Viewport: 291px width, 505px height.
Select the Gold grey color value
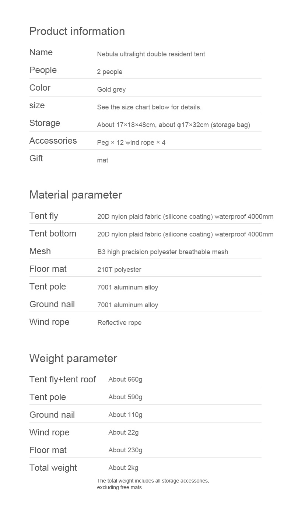(x=111, y=90)
